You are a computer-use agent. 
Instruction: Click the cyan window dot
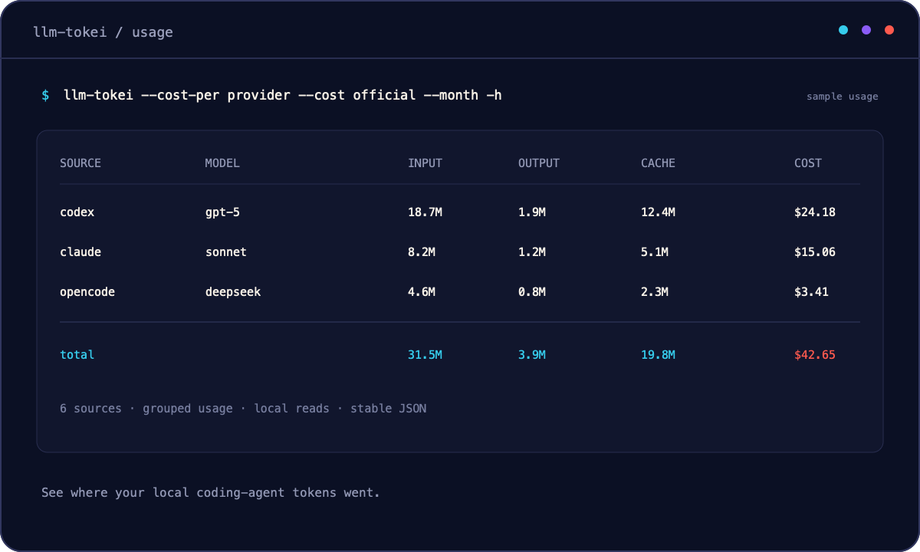[843, 30]
